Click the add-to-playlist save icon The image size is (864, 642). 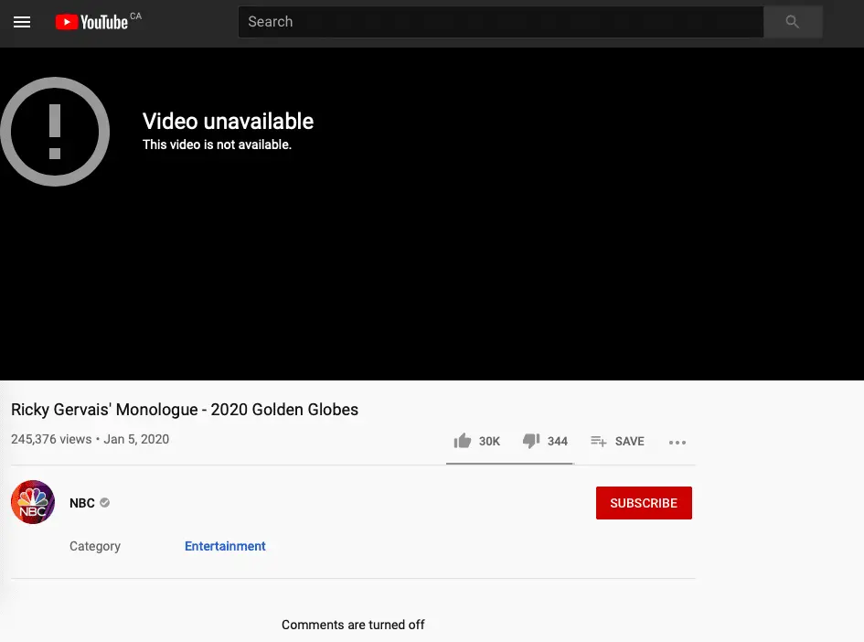click(x=599, y=442)
